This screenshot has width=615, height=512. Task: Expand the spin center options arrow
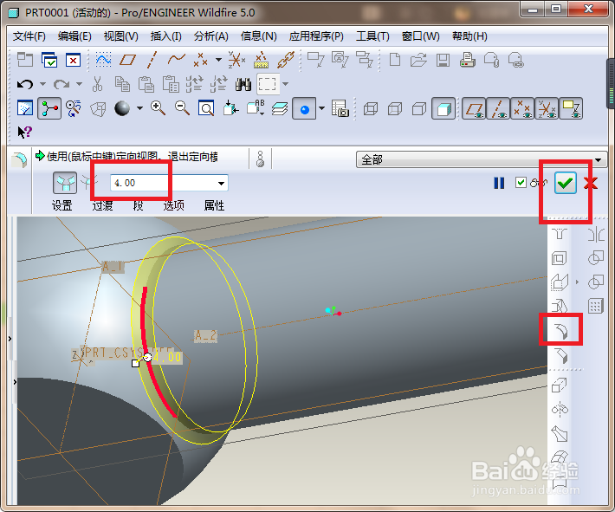coord(321,108)
